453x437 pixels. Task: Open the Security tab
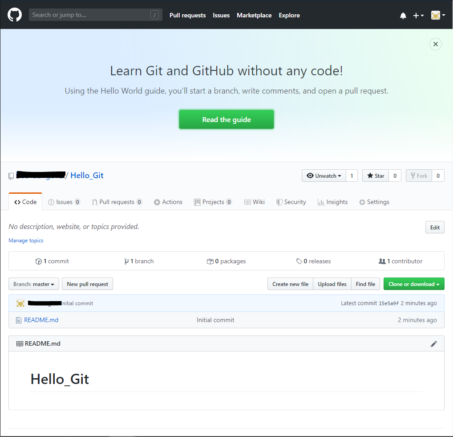click(291, 202)
